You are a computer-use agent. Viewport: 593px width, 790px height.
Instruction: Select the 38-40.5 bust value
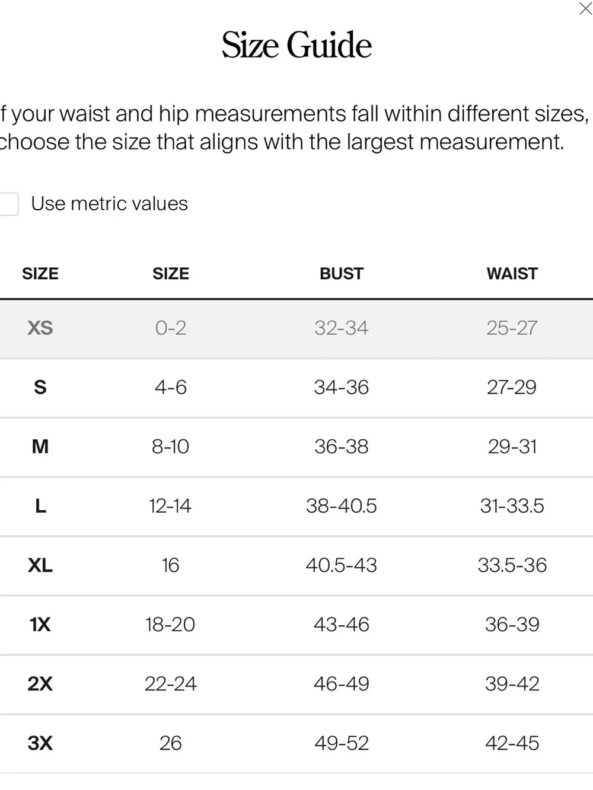[x=342, y=506]
